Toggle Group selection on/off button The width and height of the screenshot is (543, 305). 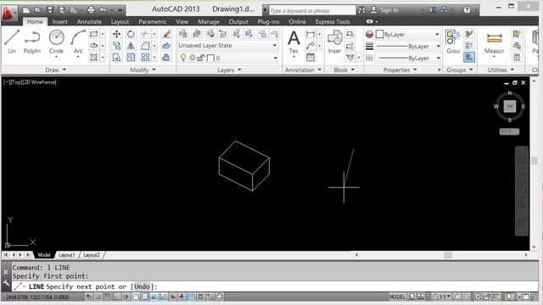click(x=469, y=58)
